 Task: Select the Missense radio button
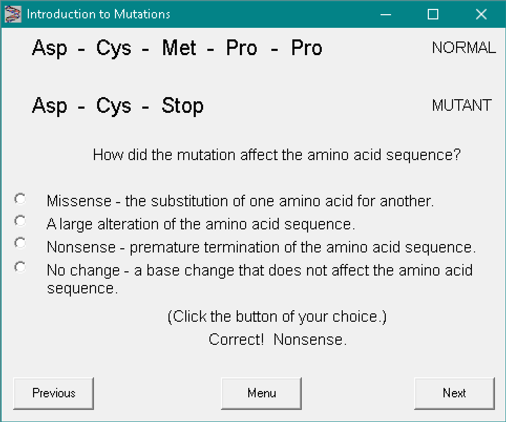pos(20,199)
